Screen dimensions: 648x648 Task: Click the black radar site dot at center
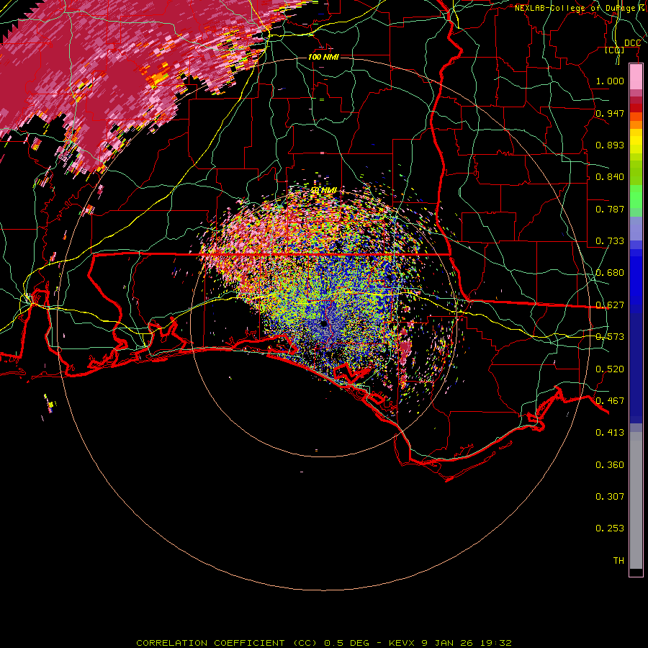coord(324,324)
